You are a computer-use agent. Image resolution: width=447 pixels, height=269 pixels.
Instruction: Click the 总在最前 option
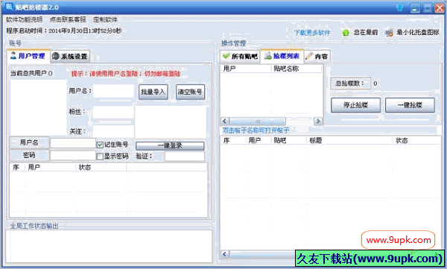click(x=366, y=33)
